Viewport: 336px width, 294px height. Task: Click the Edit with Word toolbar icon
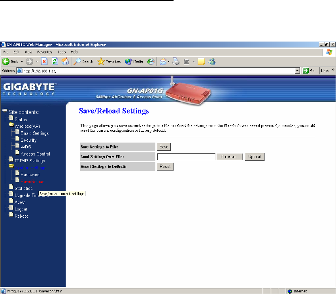click(187, 62)
